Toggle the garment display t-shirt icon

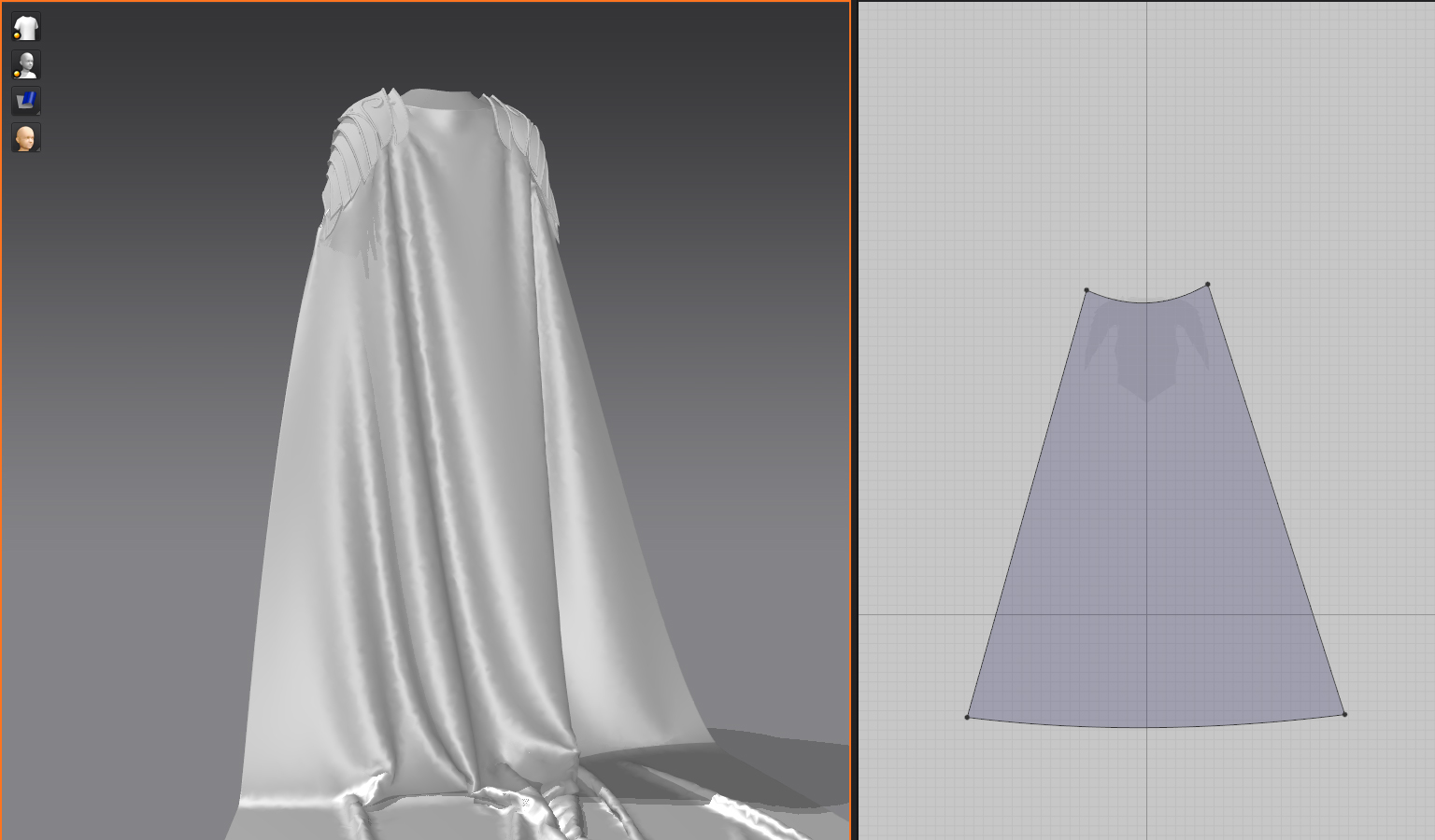[x=26, y=27]
